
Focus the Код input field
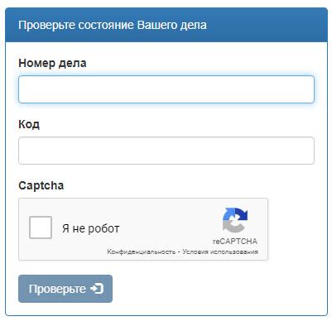click(166, 151)
